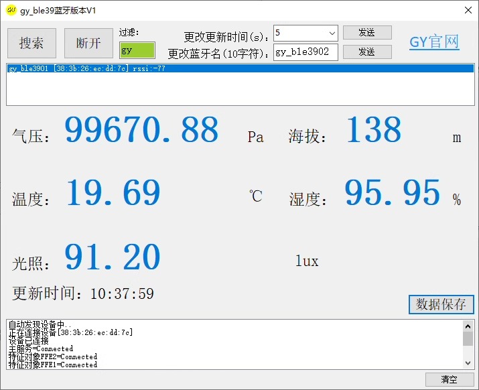Viewport: 479px width, 390px height.
Task: Click the altitude value 138
Action: (374, 129)
